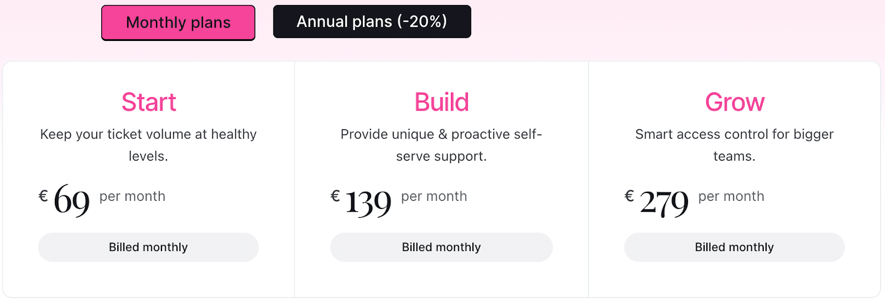Click 'per month' label in Build card

tap(434, 196)
